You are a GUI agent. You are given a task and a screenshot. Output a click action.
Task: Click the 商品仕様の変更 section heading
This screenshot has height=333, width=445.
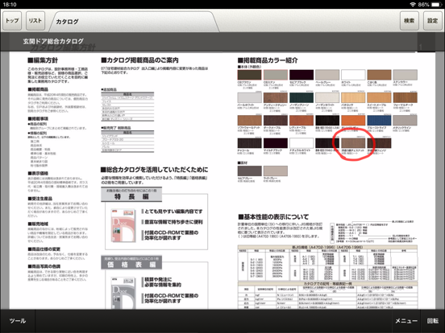(44, 249)
